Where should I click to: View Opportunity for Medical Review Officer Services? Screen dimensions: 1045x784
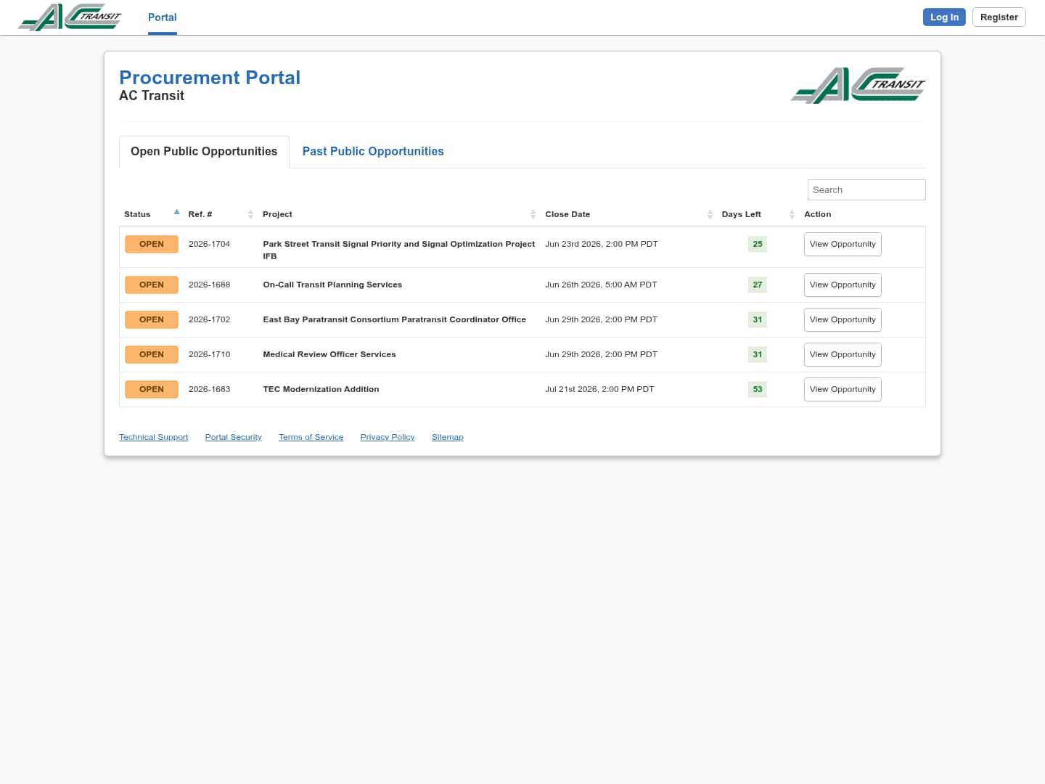pyautogui.click(x=843, y=355)
